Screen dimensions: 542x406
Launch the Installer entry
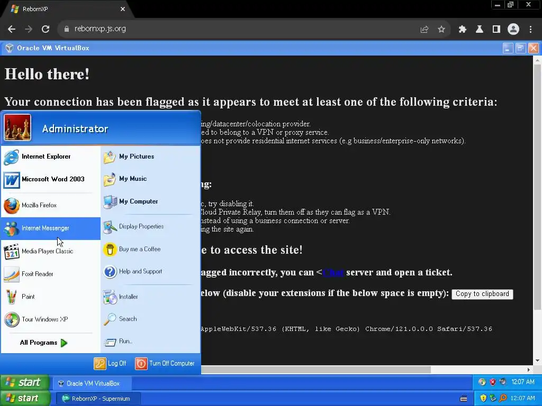150,297
